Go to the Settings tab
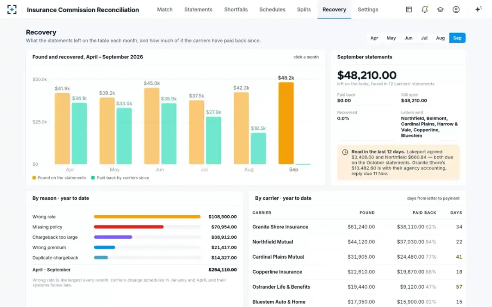This screenshot has height=307, width=492. (x=368, y=9)
